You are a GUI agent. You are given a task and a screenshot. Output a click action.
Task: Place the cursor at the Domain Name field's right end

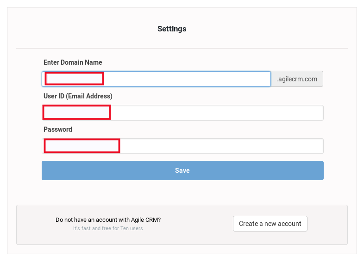264,79
